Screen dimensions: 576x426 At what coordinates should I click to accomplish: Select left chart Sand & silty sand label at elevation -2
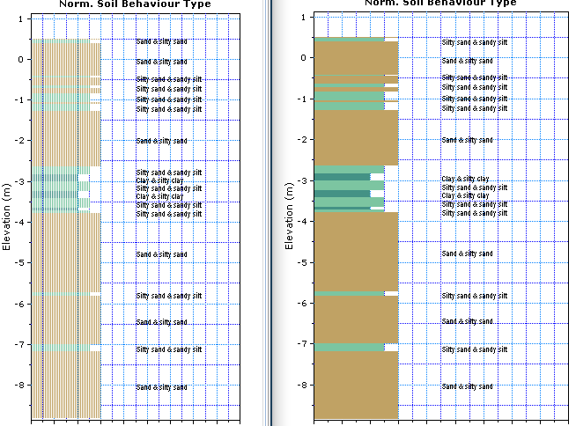click(x=161, y=141)
